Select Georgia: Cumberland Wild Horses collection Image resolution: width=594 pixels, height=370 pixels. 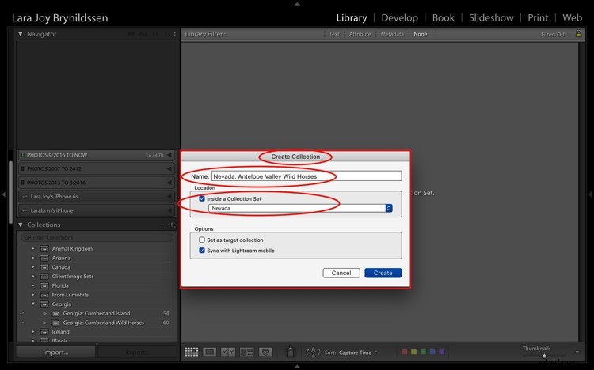point(104,323)
